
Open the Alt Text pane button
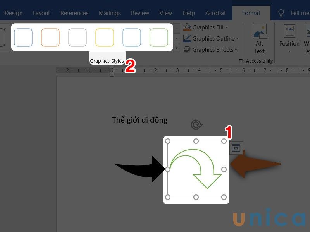tap(259, 39)
